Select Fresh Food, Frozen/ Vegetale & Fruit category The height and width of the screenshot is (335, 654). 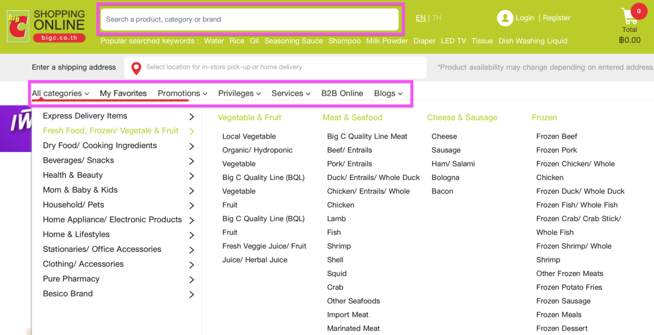(111, 131)
